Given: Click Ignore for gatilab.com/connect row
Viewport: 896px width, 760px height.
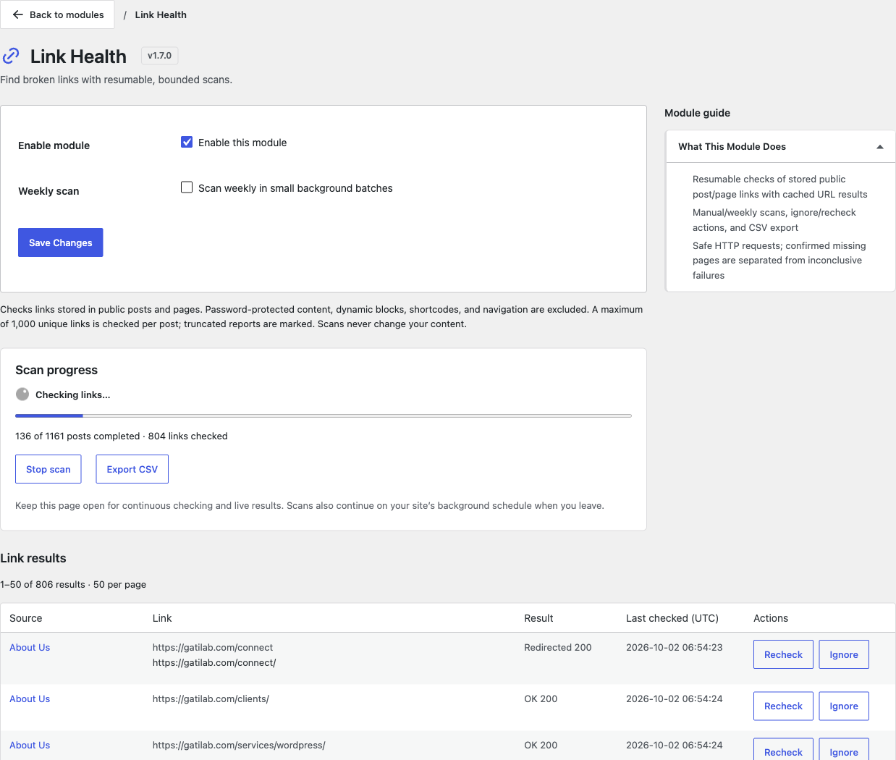Looking at the screenshot, I should [844, 654].
